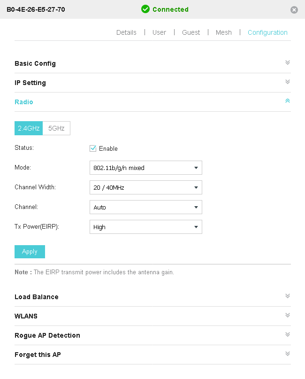This screenshot has height=379, width=305.
Task: Collapse the Radio section chevron
Action: point(288,101)
